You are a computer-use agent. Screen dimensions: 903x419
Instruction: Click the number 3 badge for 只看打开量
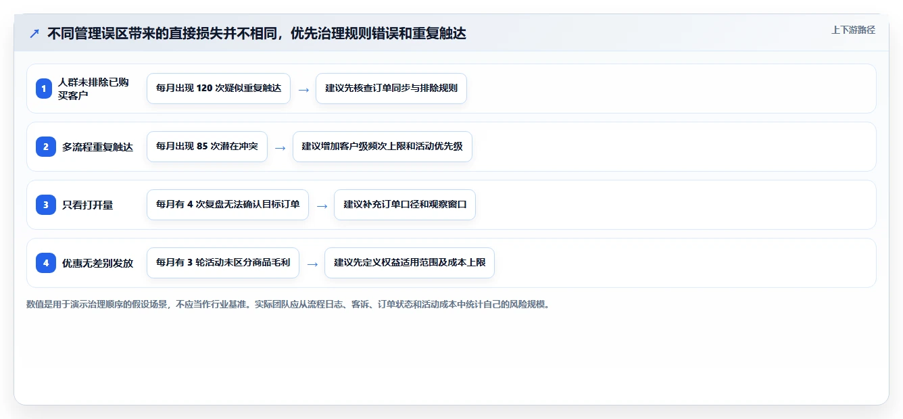coord(46,204)
